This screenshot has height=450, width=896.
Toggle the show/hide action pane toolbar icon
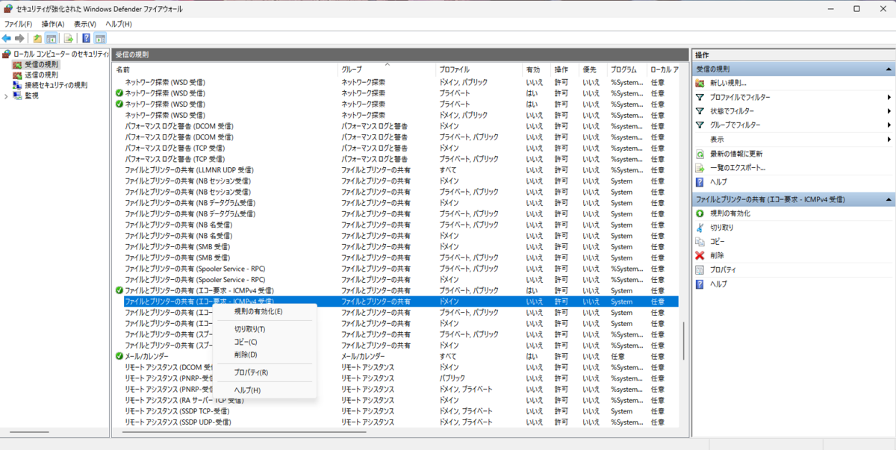100,38
